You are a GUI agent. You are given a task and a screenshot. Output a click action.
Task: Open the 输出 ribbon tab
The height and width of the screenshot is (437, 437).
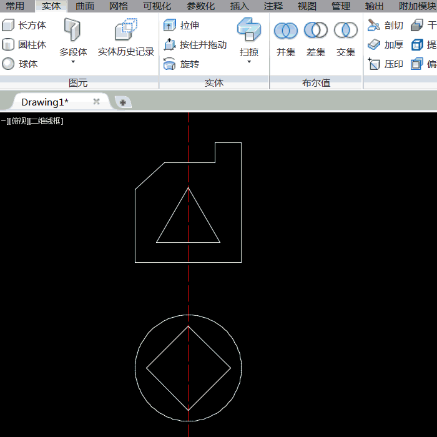pyautogui.click(x=375, y=6)
